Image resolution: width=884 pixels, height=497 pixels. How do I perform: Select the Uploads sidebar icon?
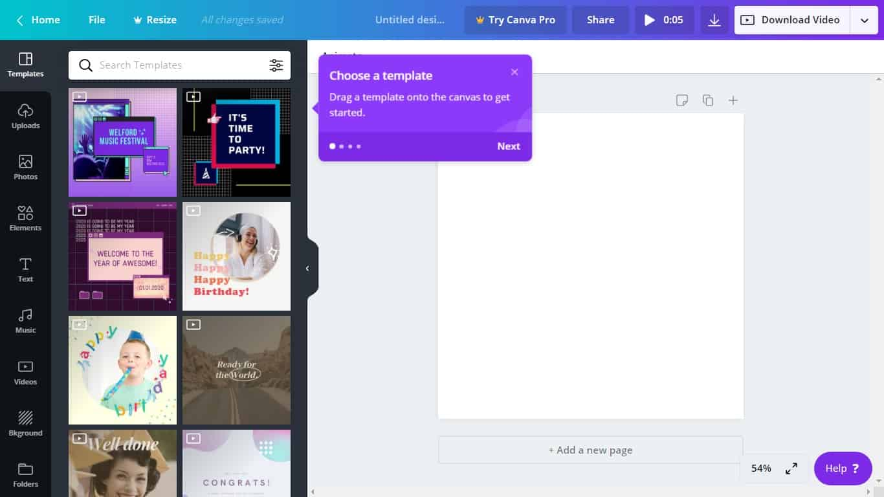pos(25,115)
